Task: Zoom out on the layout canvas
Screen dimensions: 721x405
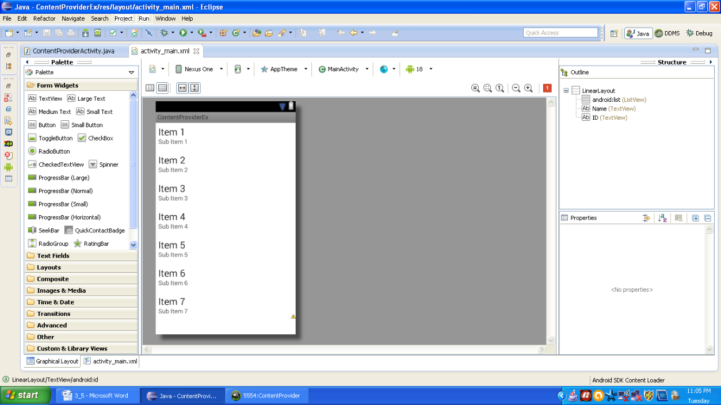Action: [x=516, y=88]
